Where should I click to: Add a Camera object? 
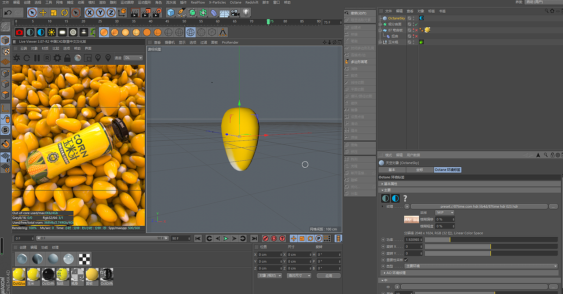[x=235, y=12]
